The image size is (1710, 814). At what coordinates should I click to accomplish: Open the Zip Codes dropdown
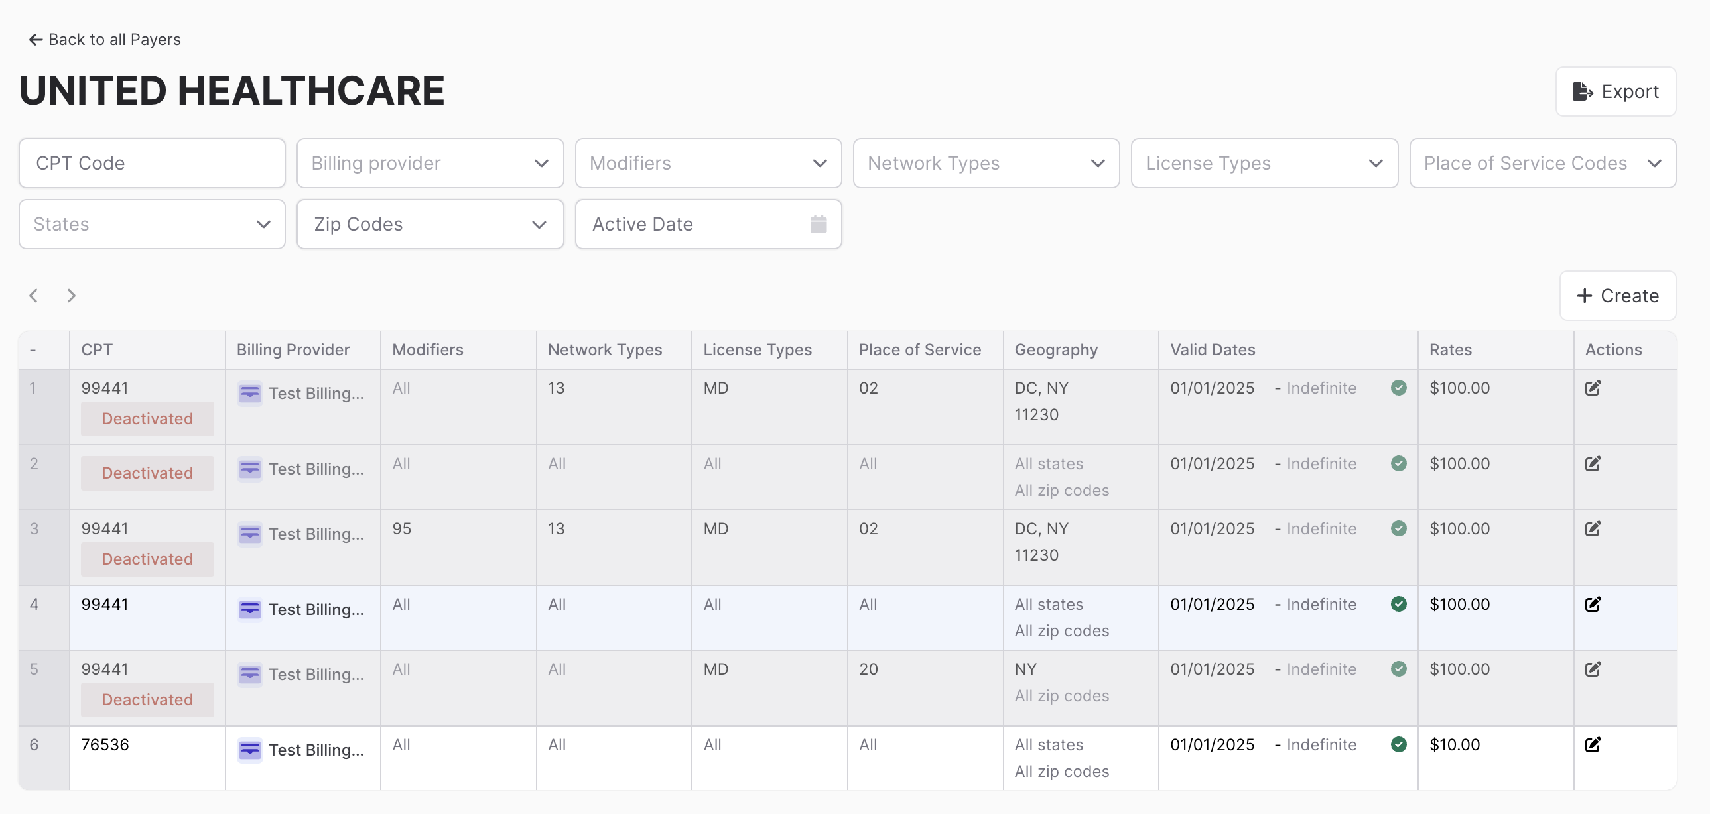(430, 224)
